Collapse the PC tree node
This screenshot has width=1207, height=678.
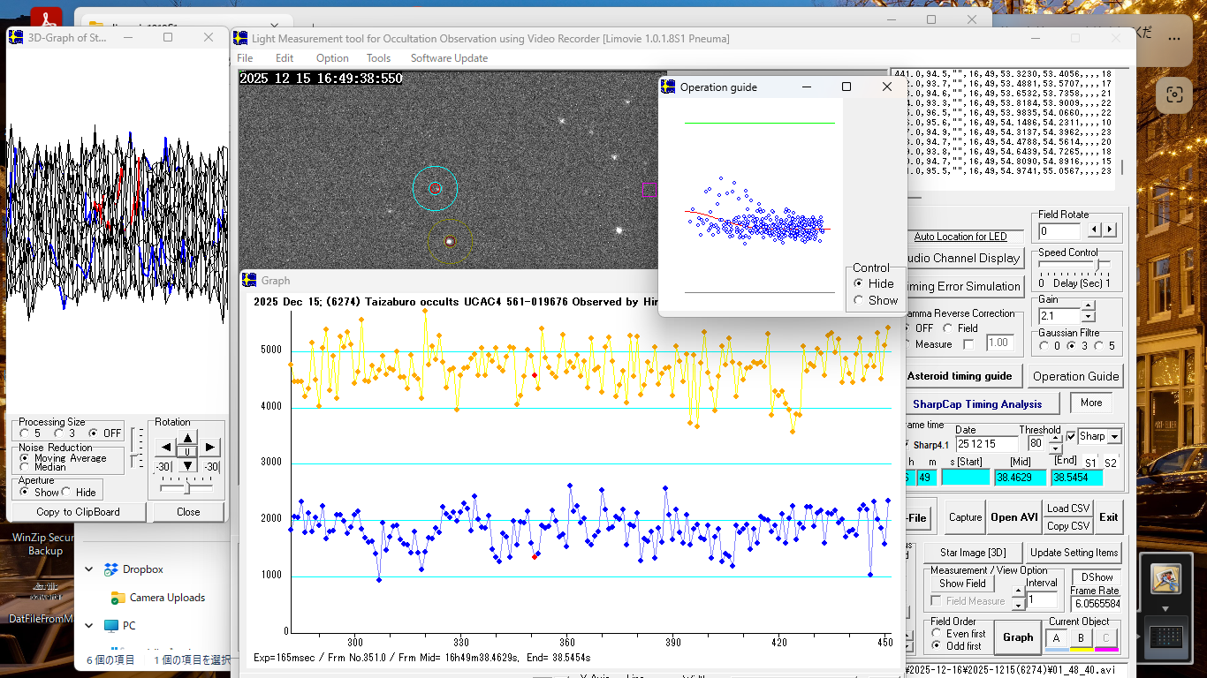[x=89, y=625]
